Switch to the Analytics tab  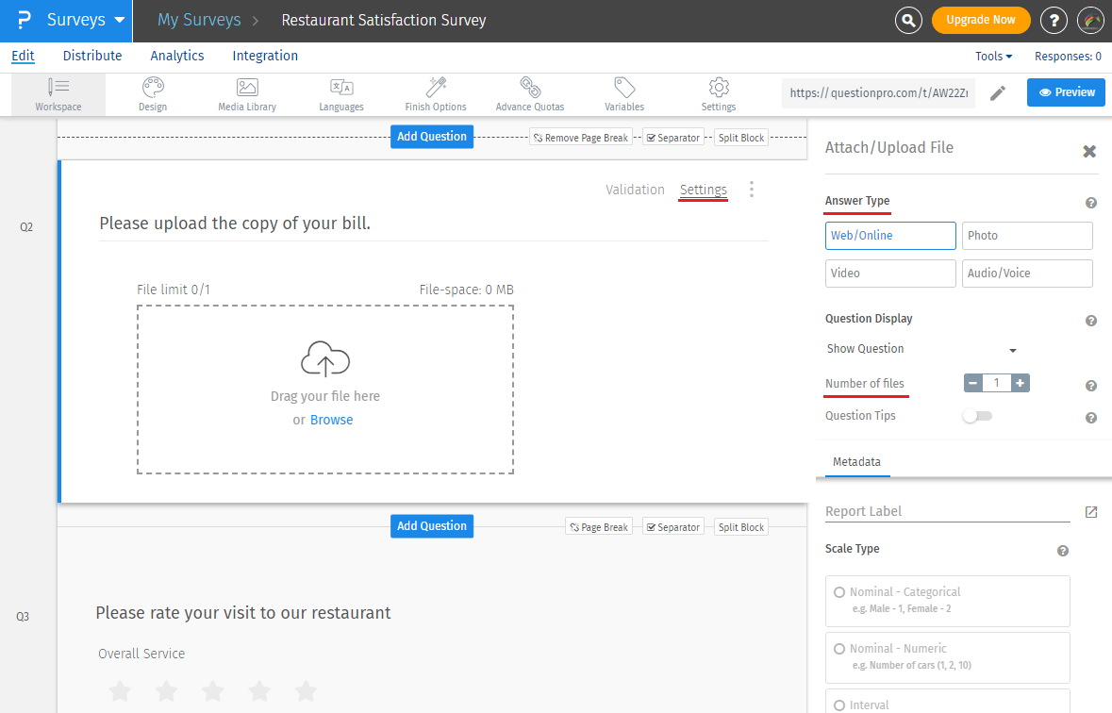[x=177, y=56]
